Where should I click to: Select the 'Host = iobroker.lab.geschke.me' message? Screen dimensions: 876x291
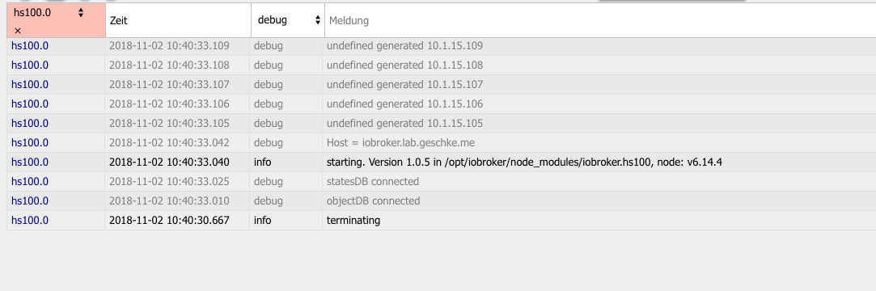pos(400,142)
